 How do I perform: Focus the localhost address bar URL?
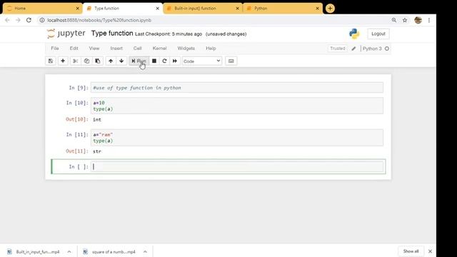pyautogui.click(x=99, y=20)
